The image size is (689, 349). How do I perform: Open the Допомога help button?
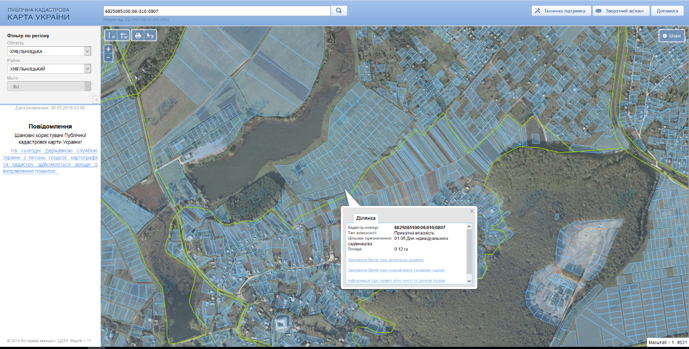click(x=667, y=11)
